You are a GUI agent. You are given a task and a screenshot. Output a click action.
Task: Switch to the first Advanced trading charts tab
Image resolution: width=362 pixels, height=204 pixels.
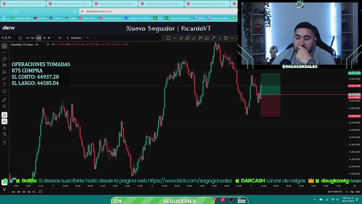[23, 4]
